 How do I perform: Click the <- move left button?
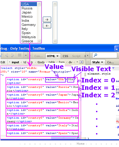(47, 26)
